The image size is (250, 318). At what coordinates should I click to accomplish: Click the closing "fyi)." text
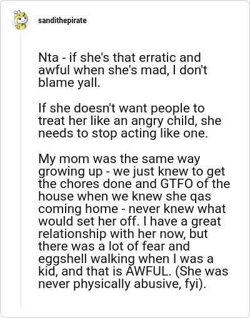pyautogui.click(x=196, y=284)
